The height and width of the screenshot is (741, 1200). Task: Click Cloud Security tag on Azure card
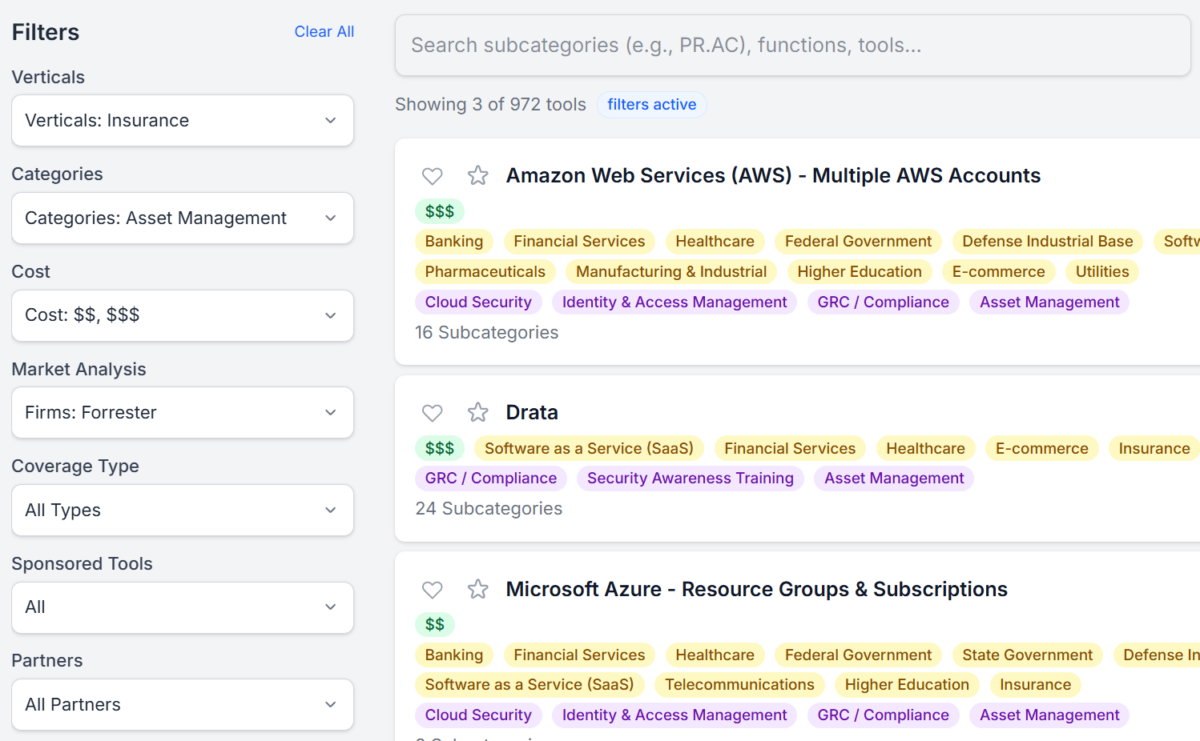click(478, 715)
